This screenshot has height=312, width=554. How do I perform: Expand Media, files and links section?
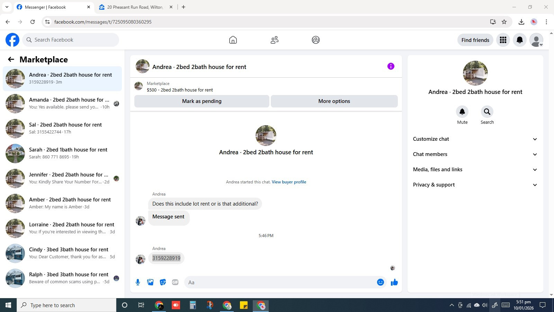475,170
